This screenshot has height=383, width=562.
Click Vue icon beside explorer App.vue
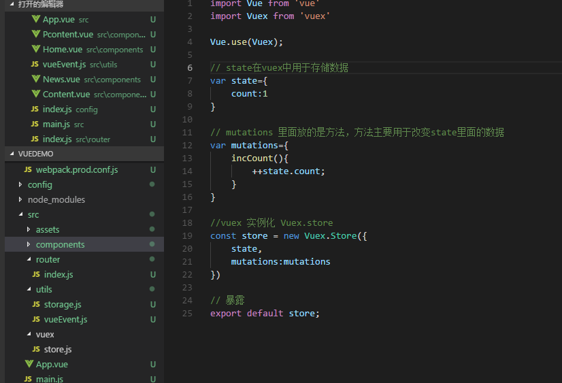[x=29, y=364]
